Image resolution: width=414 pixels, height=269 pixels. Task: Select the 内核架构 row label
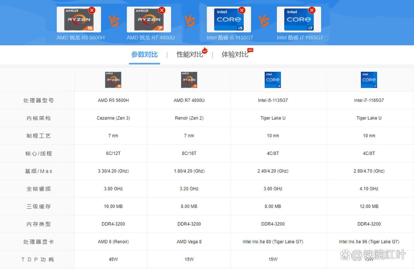(x=38, y=118)
